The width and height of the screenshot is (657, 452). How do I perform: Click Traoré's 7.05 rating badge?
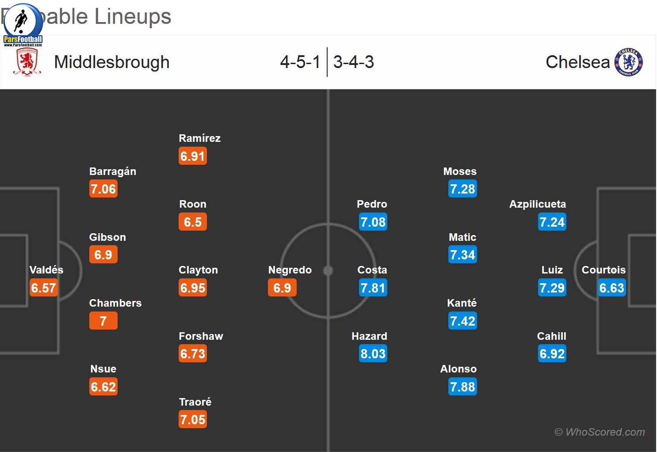193,420
